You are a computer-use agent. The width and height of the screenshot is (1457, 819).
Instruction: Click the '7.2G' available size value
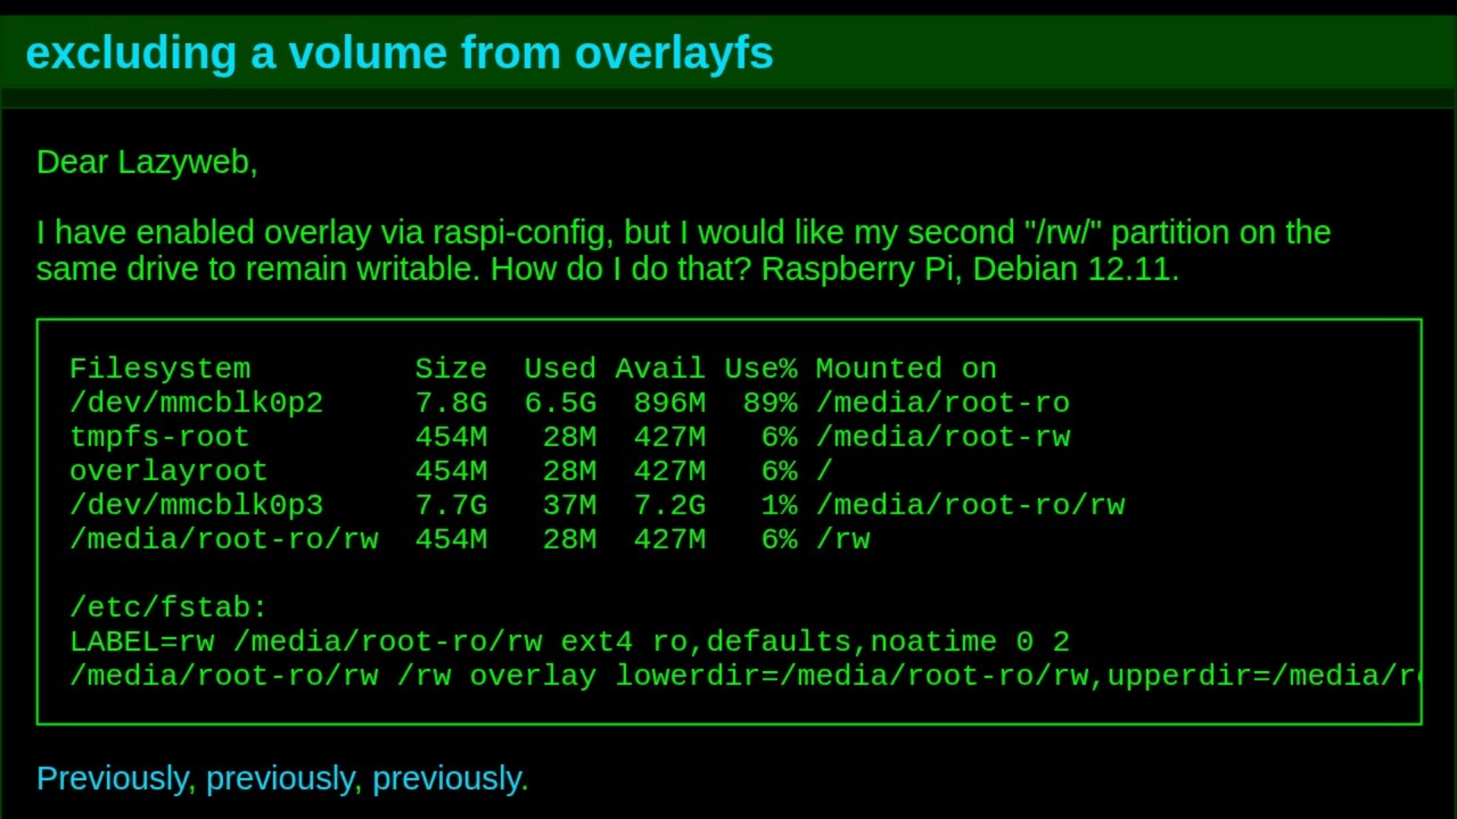pyautogui.click(x=670, y=505)
